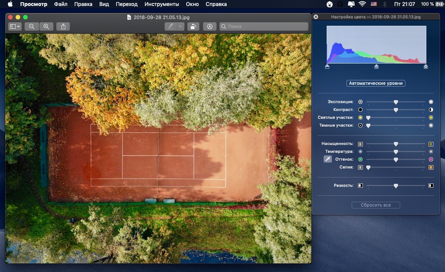Click inside the Поиск search field
Screen dimensions: 445x272
click(264, 27)
